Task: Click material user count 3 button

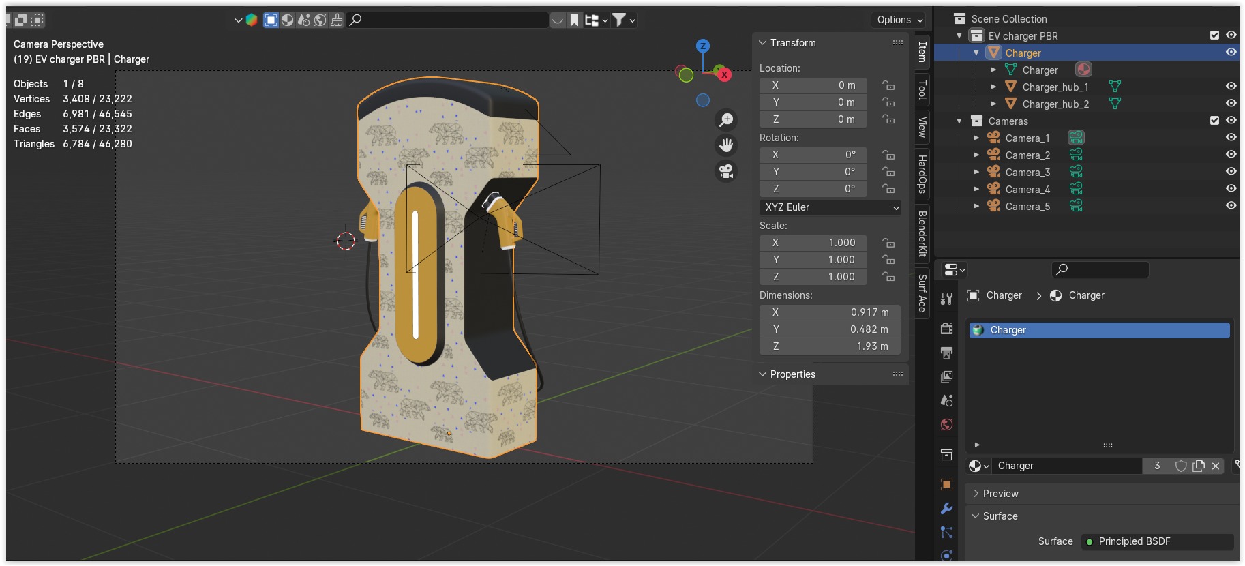Action: coord(1157,466)
